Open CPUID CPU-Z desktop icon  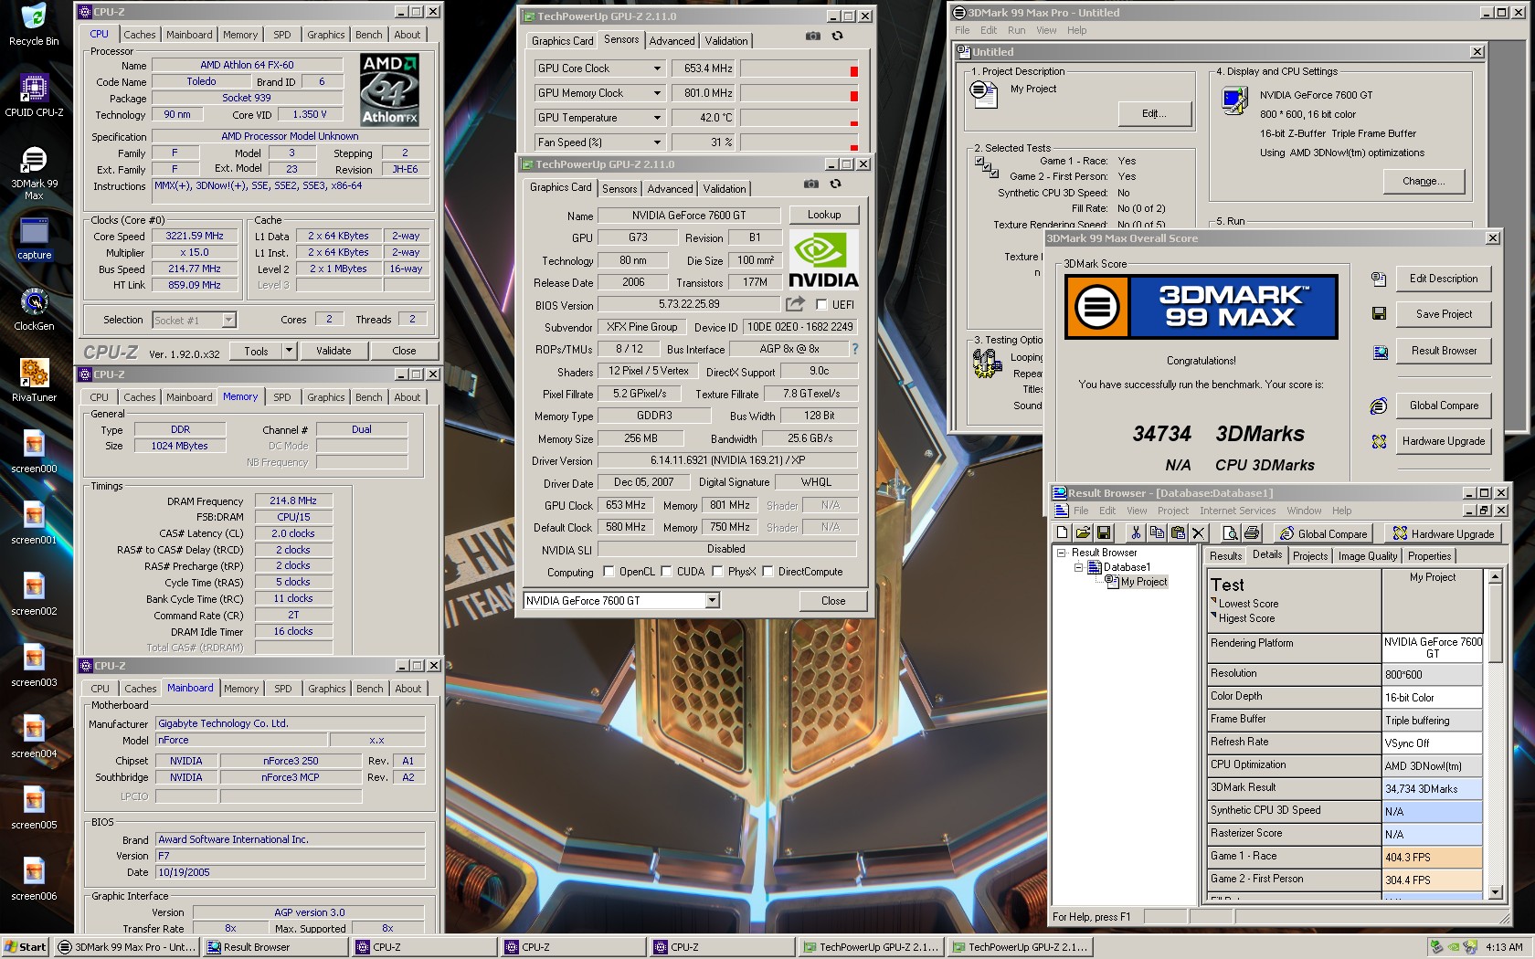click(34, 96)
